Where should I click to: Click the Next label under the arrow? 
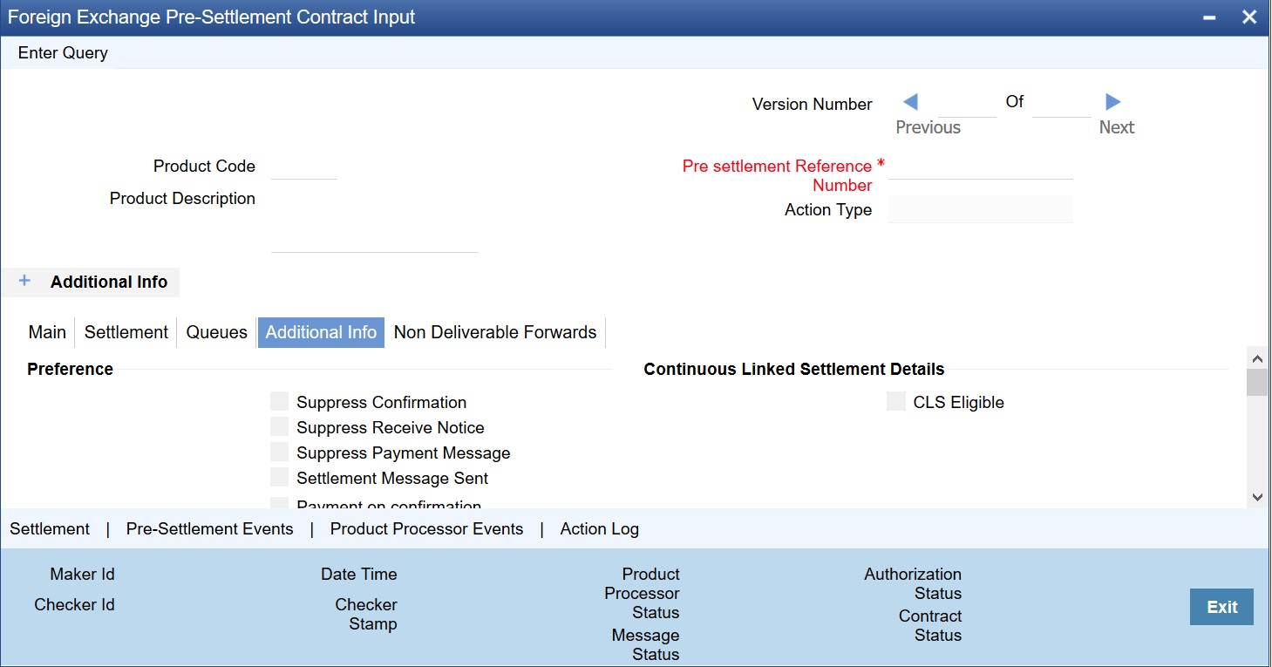click(x=1117, y=127)
